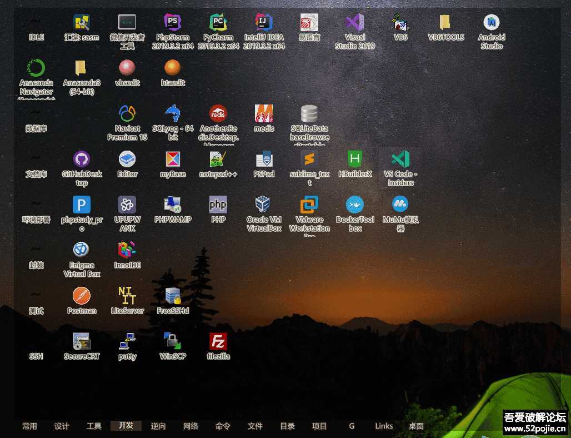Click the 数据库 row label

pyautogui.click(x=36, y=128)
